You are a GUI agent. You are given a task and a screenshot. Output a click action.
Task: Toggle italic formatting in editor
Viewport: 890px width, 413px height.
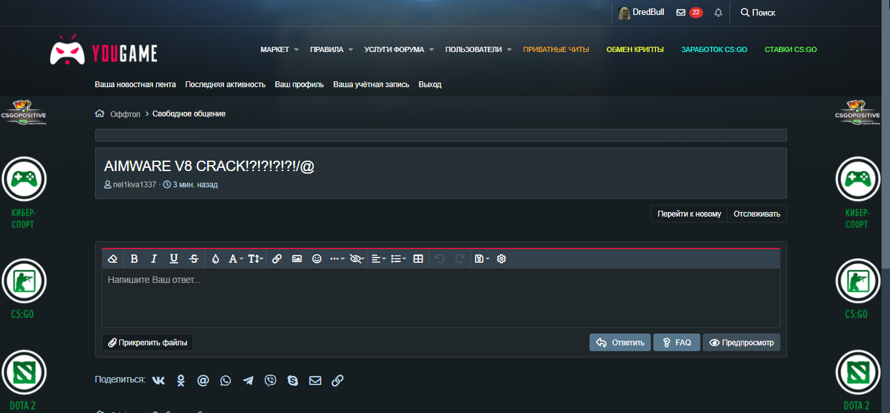click(154, 259)
